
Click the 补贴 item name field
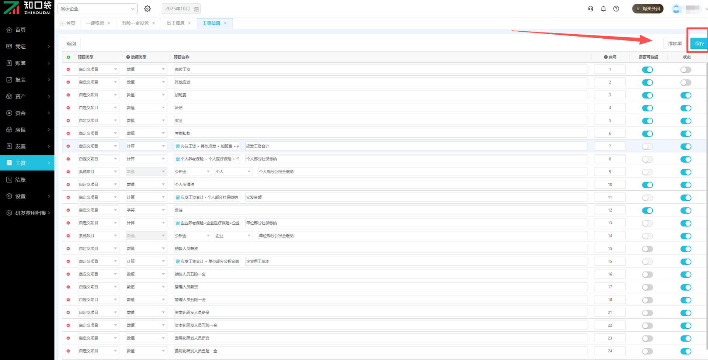(380, 108)
